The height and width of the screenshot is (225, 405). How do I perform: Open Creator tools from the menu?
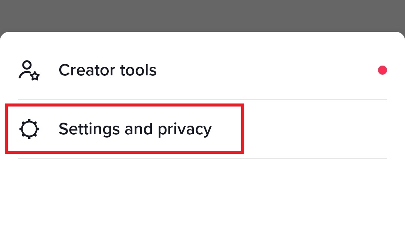pyautogui.click(x=108, y=70)
